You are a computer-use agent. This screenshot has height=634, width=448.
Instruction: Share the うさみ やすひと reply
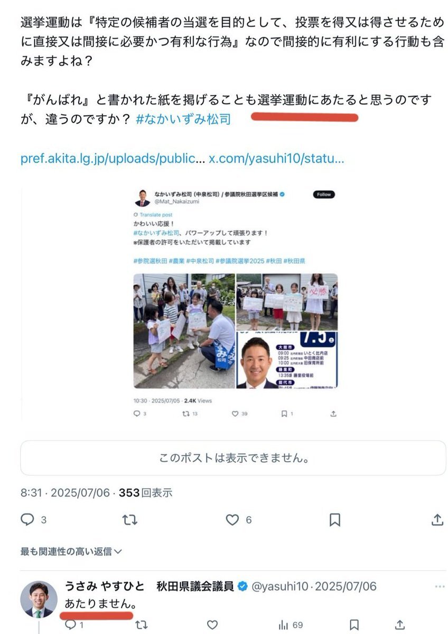tap(400, 626)
